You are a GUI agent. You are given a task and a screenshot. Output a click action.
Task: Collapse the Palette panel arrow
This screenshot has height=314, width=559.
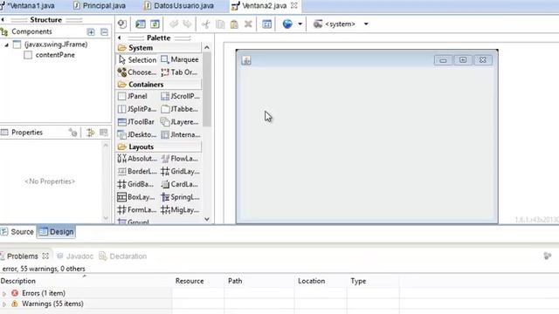(120, 38)
